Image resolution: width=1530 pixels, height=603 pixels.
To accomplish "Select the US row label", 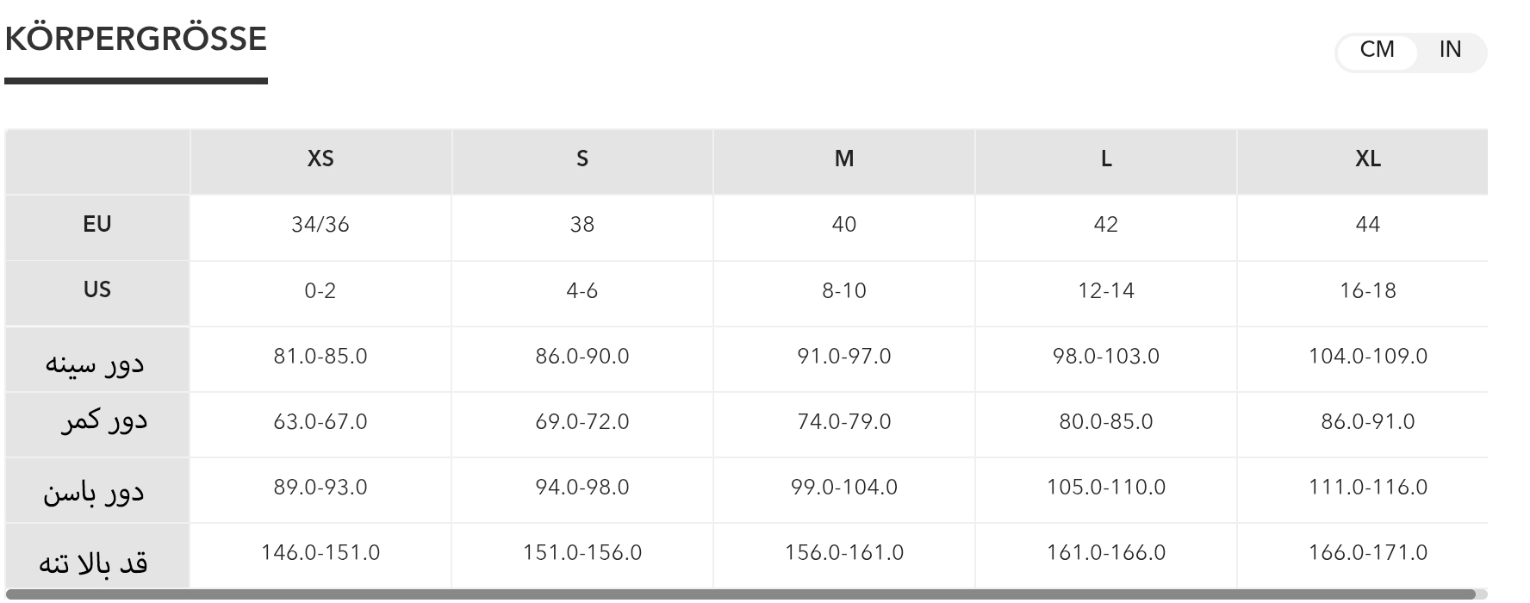I will [97, 290].
